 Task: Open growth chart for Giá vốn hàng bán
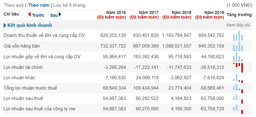238,46
